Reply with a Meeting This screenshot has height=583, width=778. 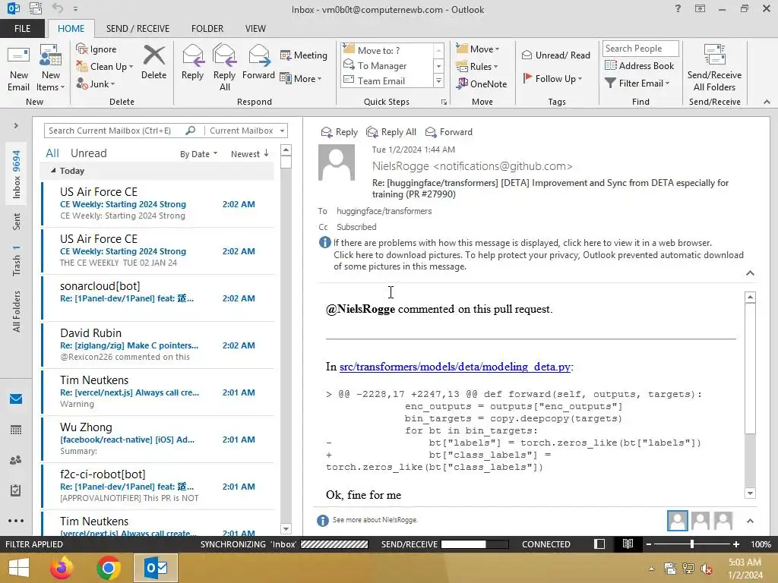[304, 55]
